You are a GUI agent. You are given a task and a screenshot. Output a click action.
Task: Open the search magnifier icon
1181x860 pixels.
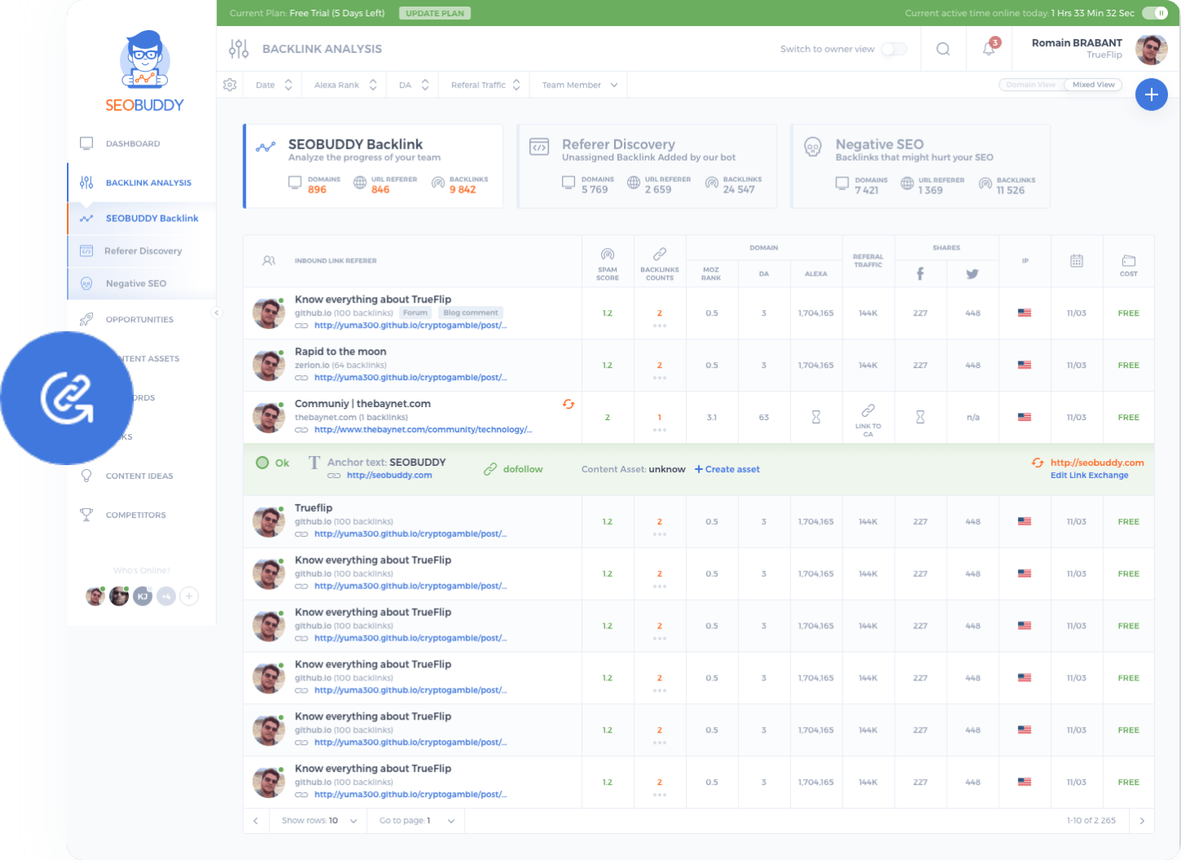coord(943,49)
